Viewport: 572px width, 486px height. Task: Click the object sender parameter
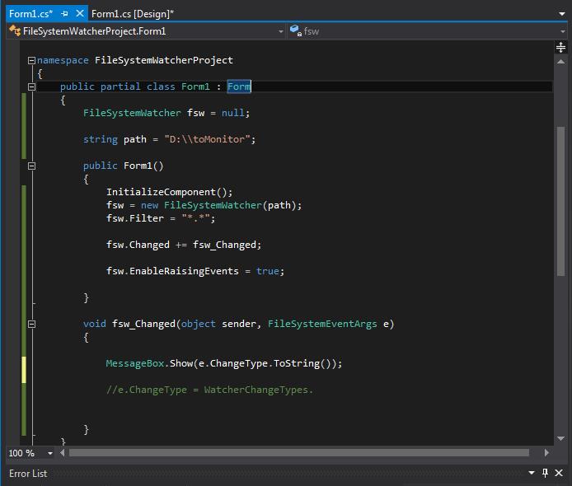[x=218, y=324]
